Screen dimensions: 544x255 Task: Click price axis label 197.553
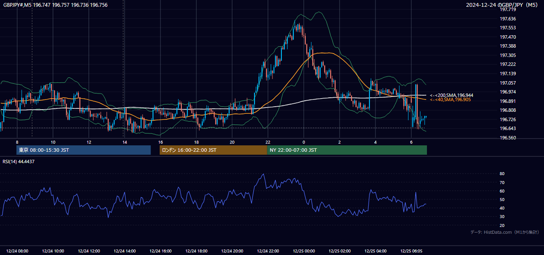(x=508, y=28)
